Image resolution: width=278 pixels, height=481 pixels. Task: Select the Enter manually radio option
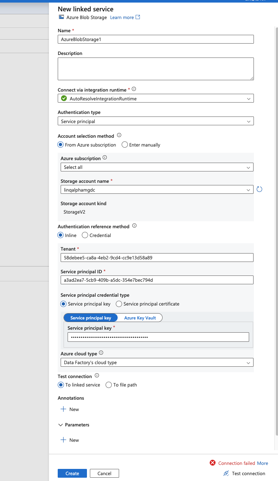pyautogui.click(x=125, y=145)
